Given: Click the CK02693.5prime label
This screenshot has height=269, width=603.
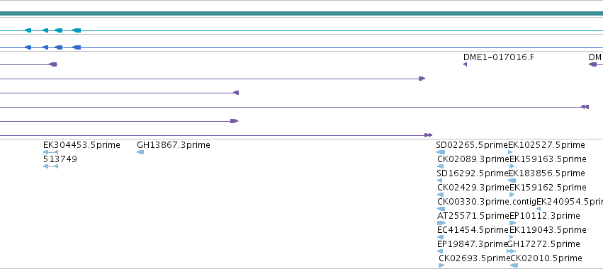Looking at the screenshot, I should [x=475, y=258].
